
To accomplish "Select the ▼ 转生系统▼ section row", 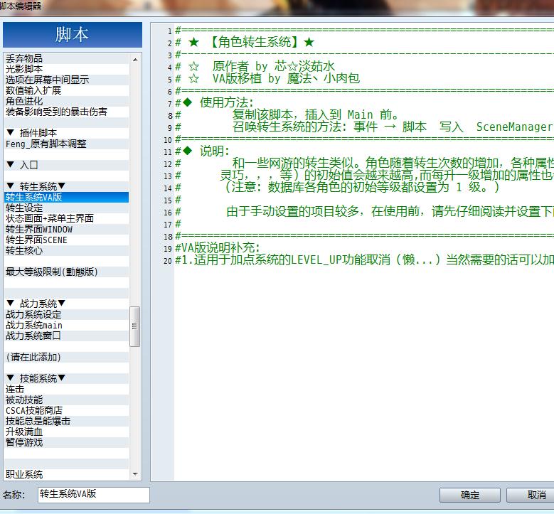I will [66, 186].
